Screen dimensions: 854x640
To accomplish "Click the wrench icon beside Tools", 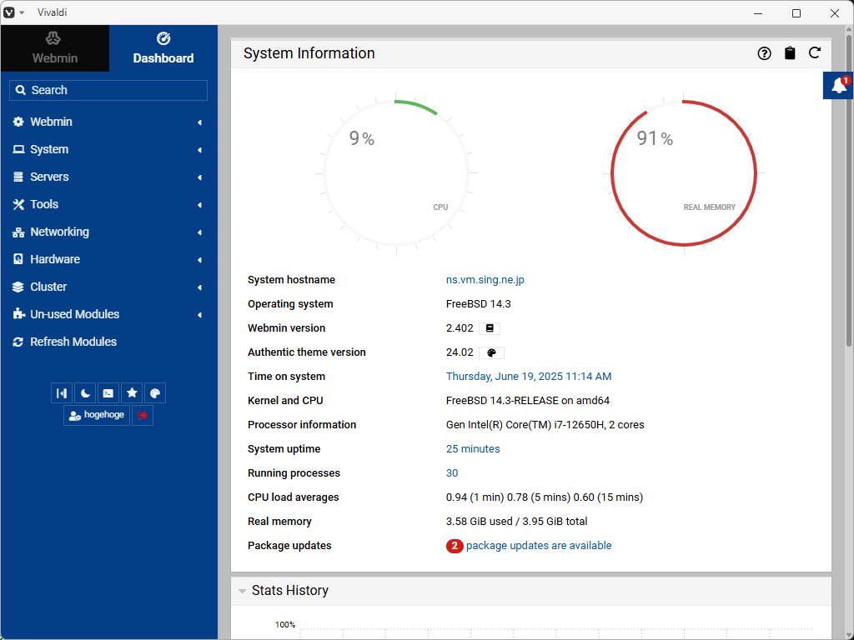I will click(x=18, y=205).
